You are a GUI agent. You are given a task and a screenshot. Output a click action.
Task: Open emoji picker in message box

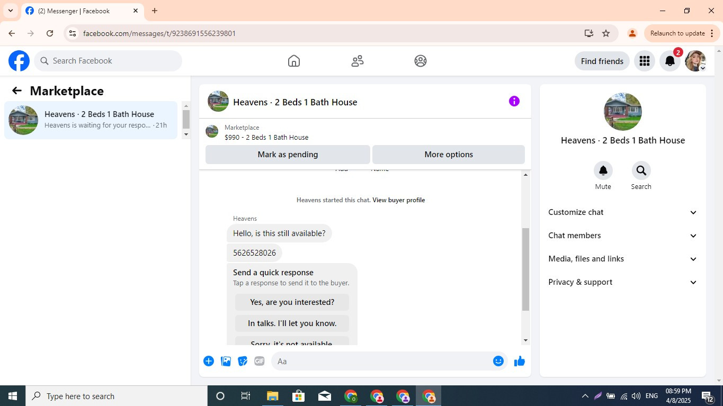(x=498, y=361)
